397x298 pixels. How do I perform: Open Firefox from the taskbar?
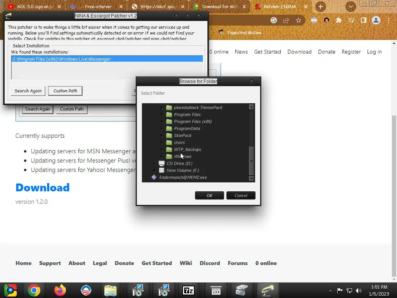60,290
